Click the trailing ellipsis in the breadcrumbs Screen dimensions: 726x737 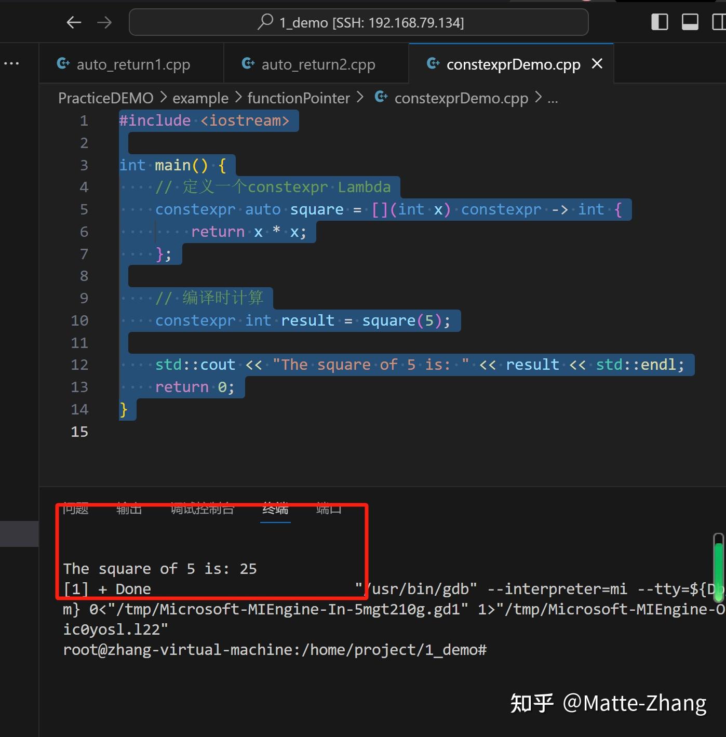click(553, 99)
